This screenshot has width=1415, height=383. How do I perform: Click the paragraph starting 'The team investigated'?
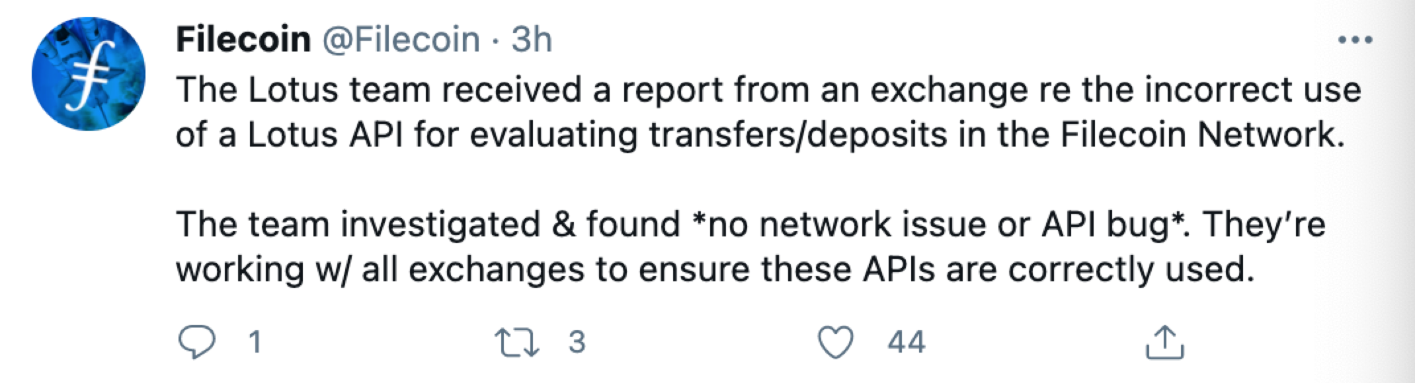click(750, 247)
